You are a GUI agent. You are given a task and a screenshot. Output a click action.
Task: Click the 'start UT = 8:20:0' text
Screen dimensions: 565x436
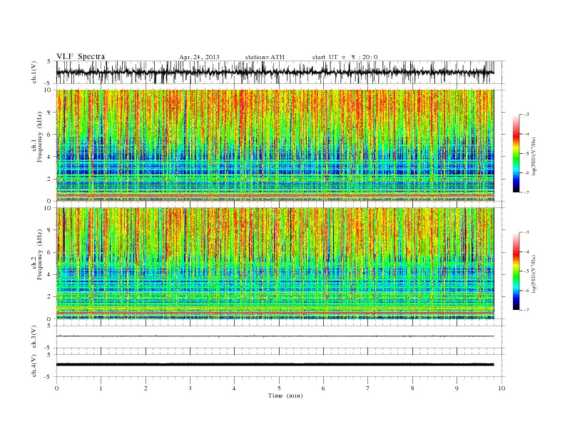coord(345,57)
